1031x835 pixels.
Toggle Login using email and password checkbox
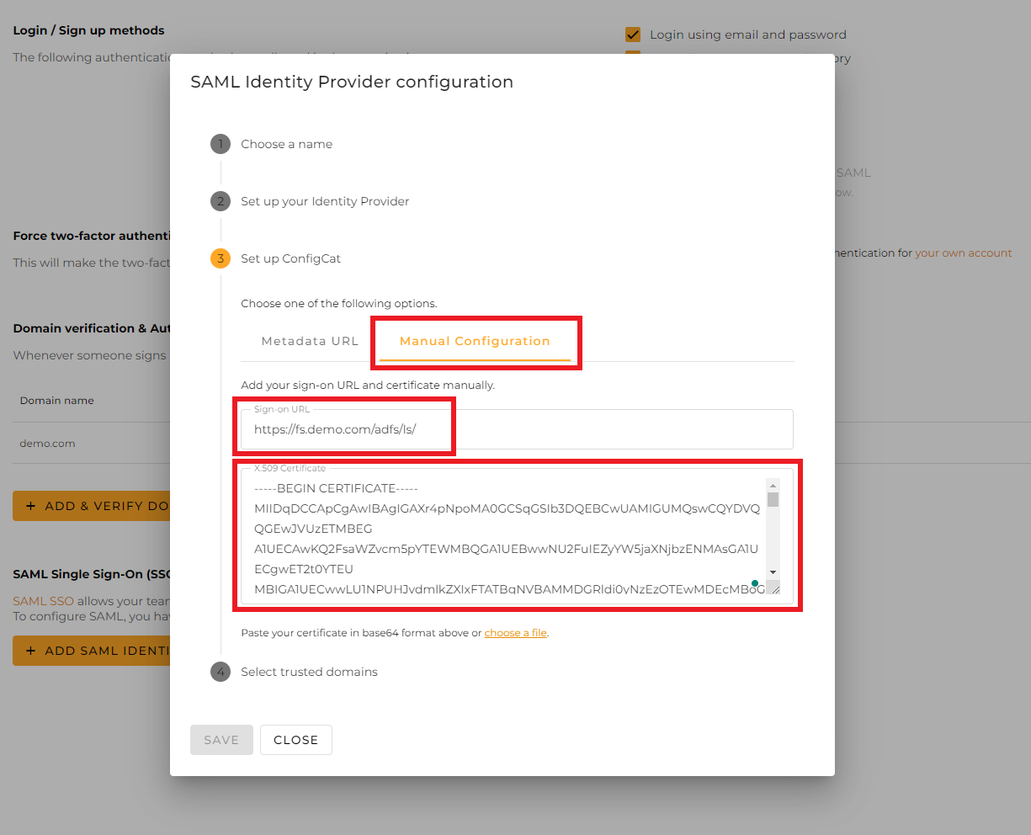pyautogui.click(x=633, y=35)
